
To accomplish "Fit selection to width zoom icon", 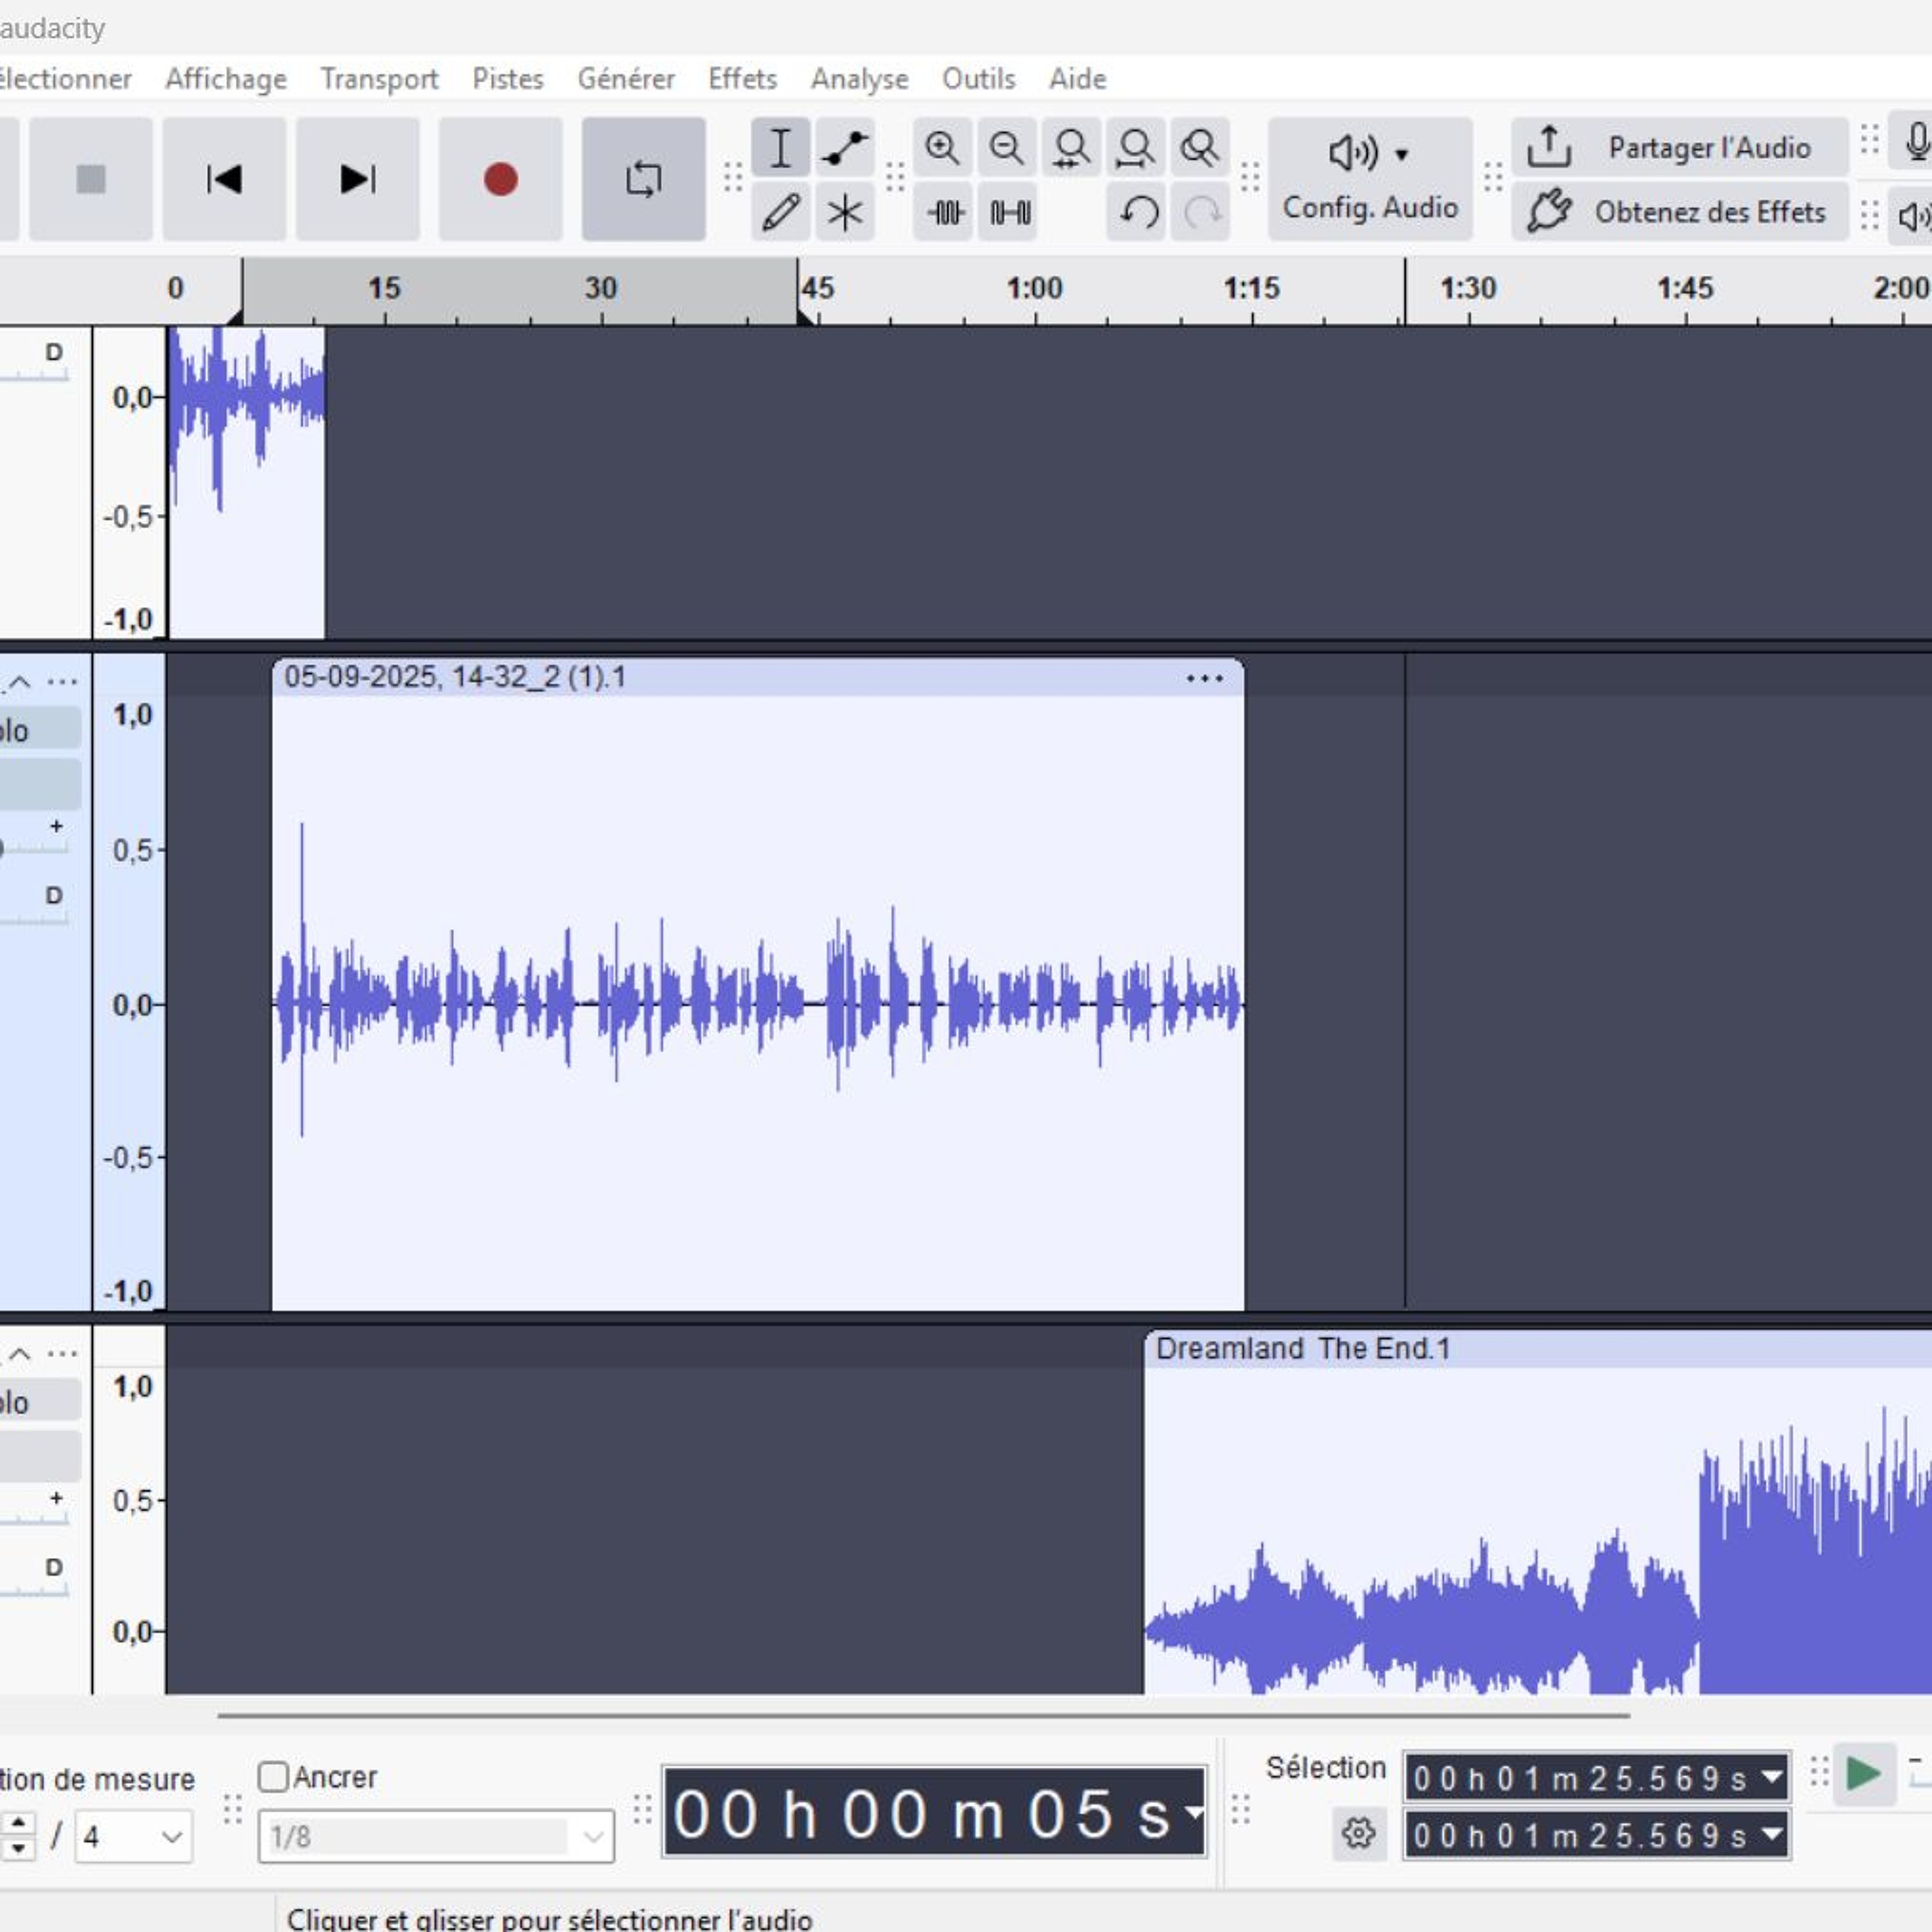I will tap(1071, 148).
